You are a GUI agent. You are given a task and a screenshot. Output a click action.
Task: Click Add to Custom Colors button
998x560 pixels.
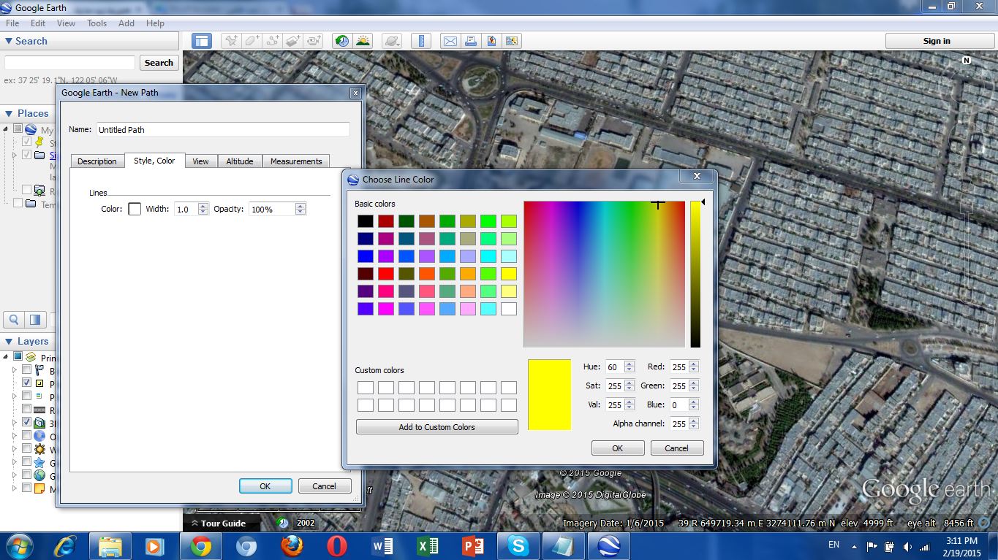click(x=437, y=427)
